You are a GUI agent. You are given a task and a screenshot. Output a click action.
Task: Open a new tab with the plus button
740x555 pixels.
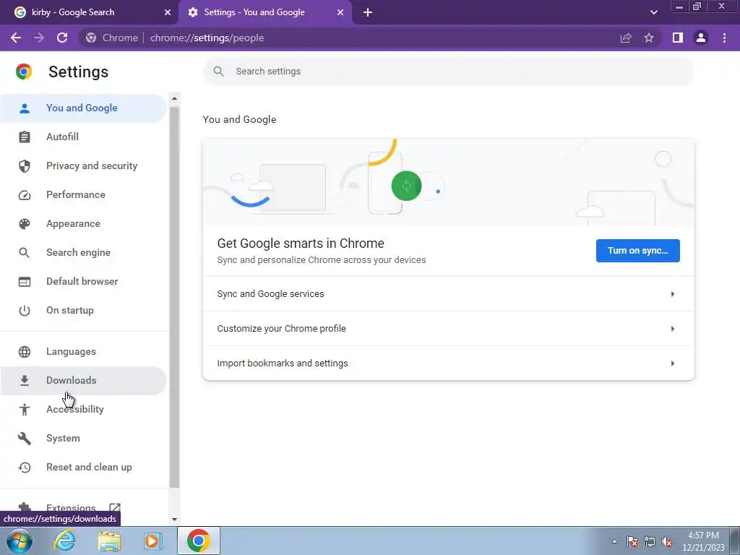(368, 12)
